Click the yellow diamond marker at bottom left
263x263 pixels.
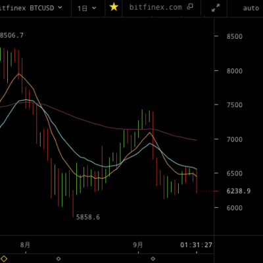click(x=4, y=258)
